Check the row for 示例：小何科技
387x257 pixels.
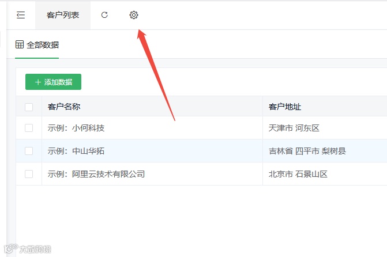click(x=29, y=128)
